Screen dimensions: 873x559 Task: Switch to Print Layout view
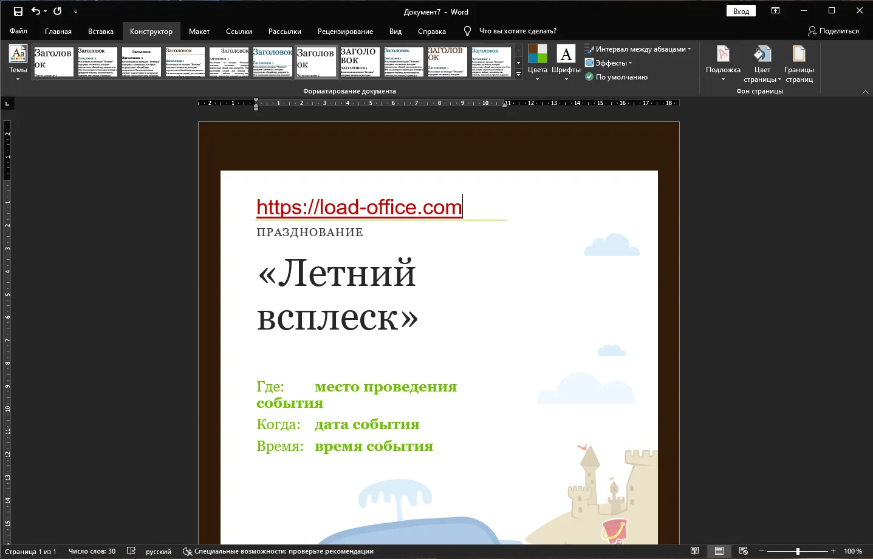click(719, 551)
